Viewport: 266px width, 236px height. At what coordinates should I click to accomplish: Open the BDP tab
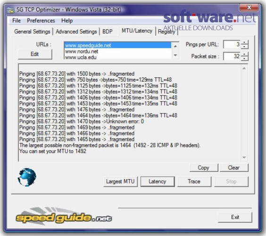(108, 32)
